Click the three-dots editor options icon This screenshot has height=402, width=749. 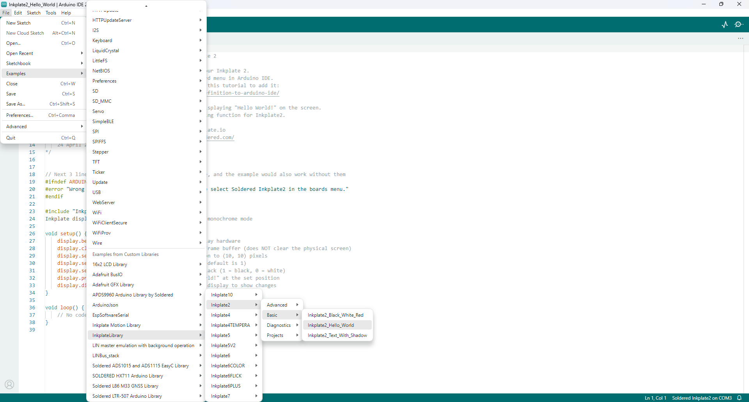tap(740, 39)
